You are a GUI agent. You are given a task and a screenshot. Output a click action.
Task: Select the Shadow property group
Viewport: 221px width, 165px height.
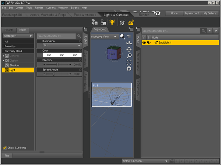pos(18,65)
